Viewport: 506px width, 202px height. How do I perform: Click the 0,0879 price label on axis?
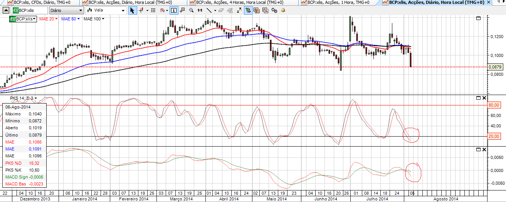pyautogui.click(x=495, y=67)
